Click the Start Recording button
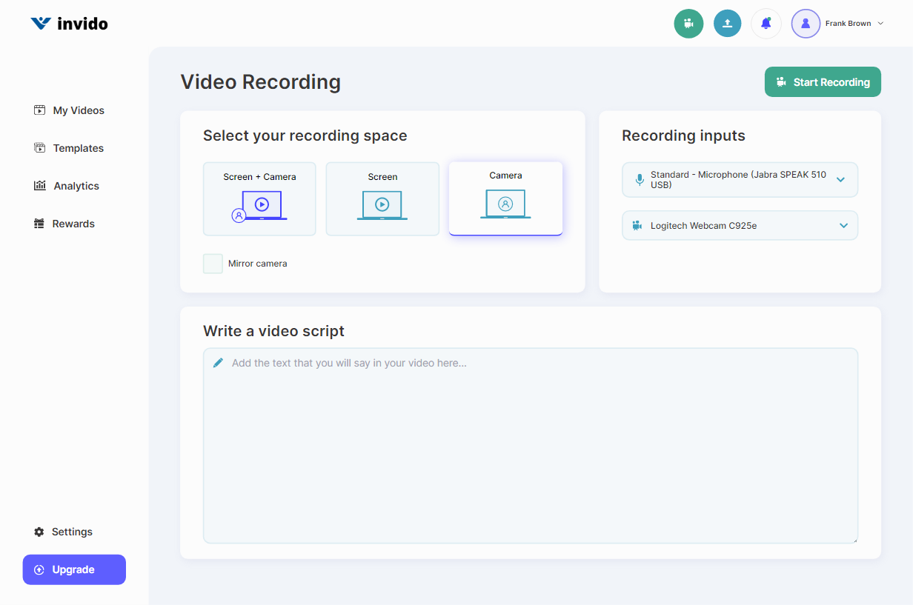The width and height of the screenshot is (913, 605). point(823,81)
